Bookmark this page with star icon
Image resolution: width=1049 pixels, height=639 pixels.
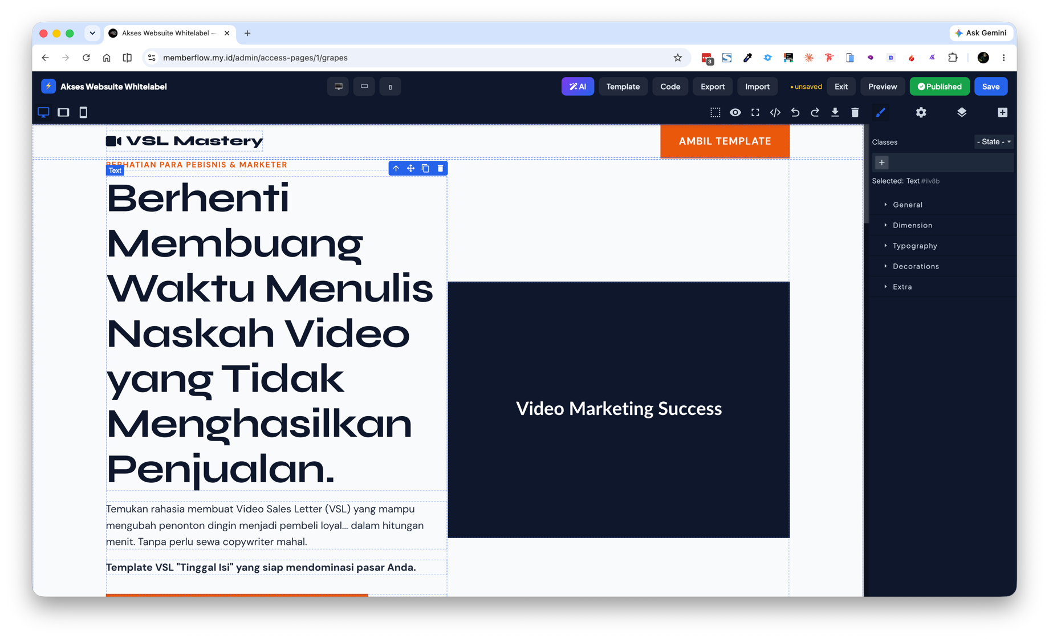677,58
